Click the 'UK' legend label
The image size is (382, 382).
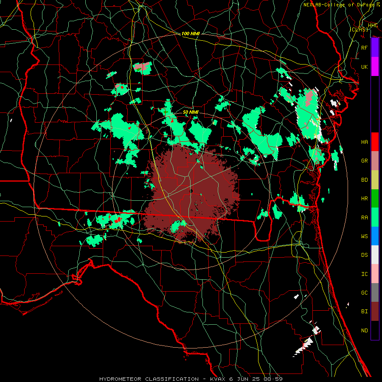click(x=365, y=67)
